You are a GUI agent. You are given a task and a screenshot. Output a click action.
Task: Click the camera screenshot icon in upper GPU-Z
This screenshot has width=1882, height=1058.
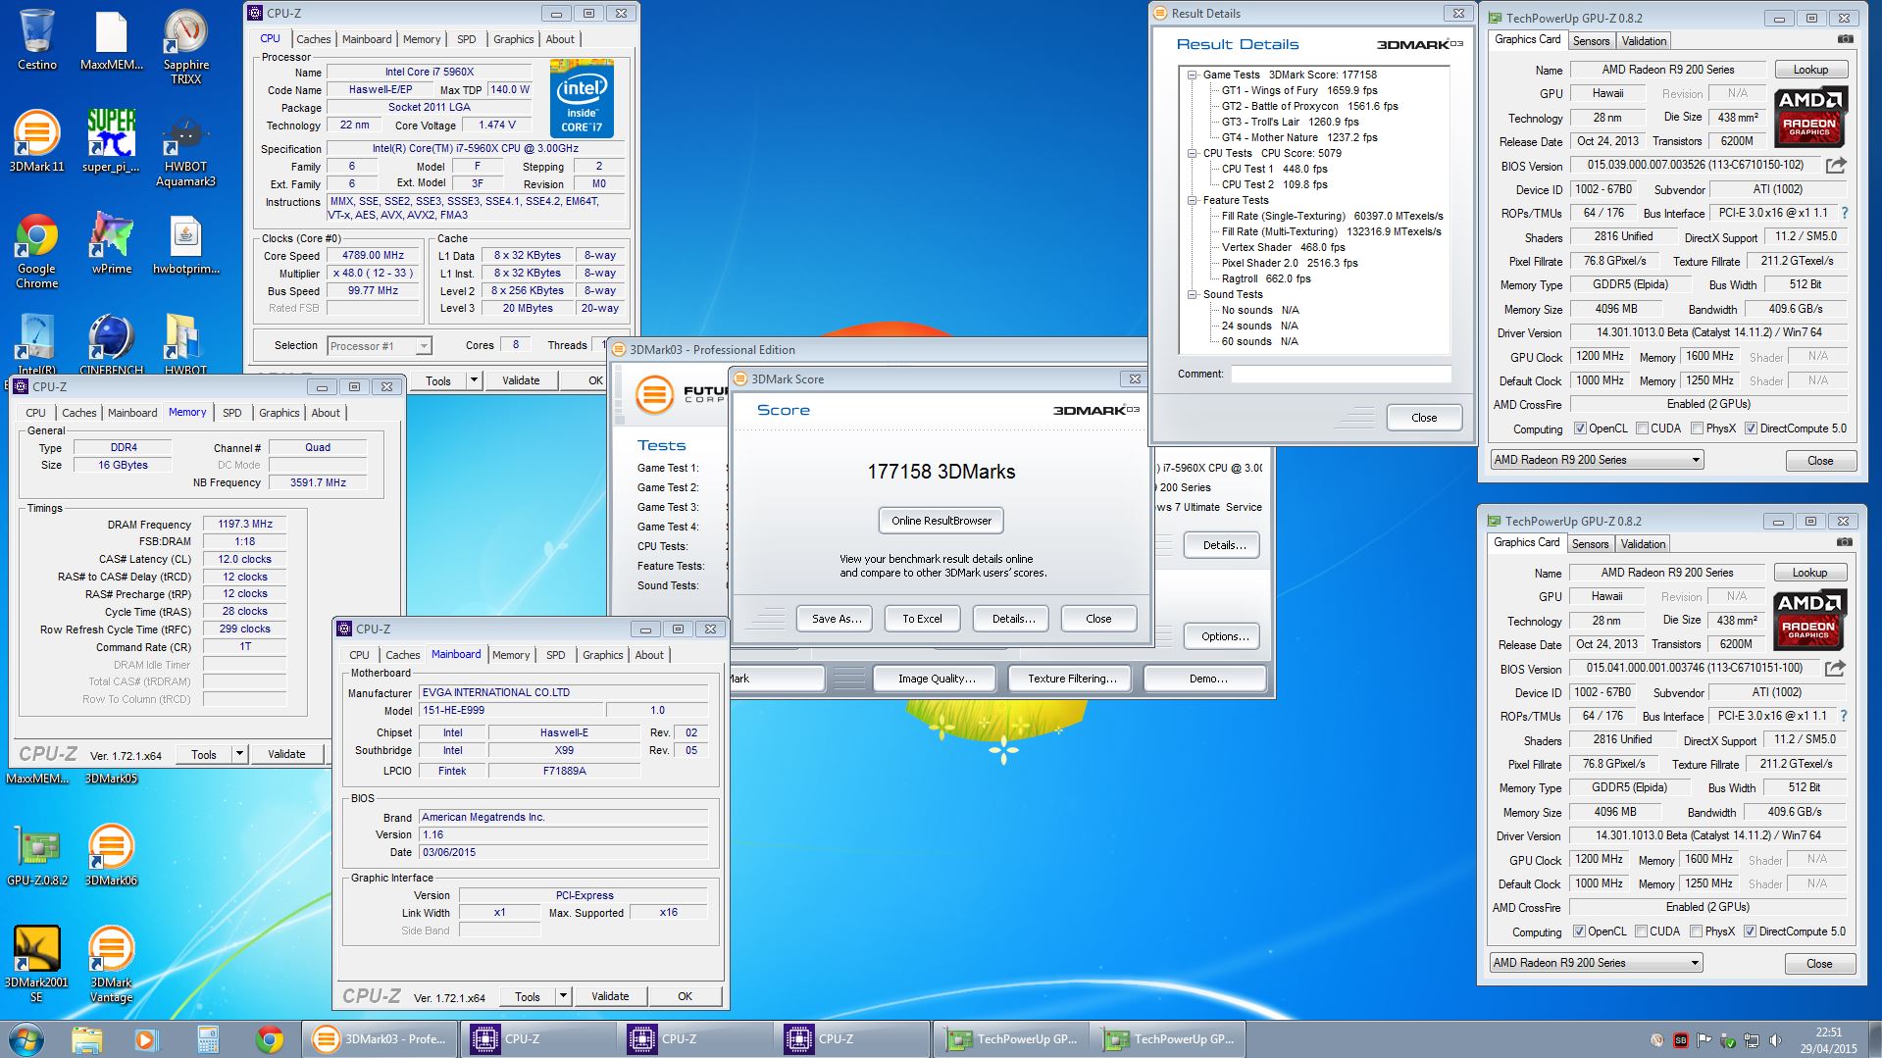[1845, 39]
